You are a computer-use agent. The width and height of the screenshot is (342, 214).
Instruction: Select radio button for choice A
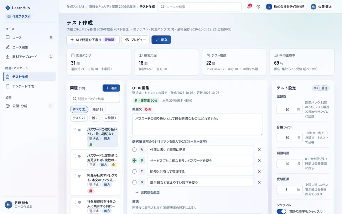134,149
